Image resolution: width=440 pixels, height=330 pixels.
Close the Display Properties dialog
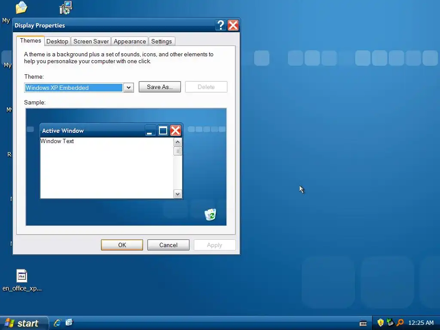pyautogui.click(x=233, y=25)
